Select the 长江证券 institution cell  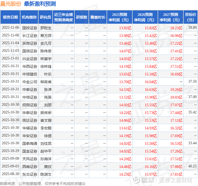[x=30, y=36]
